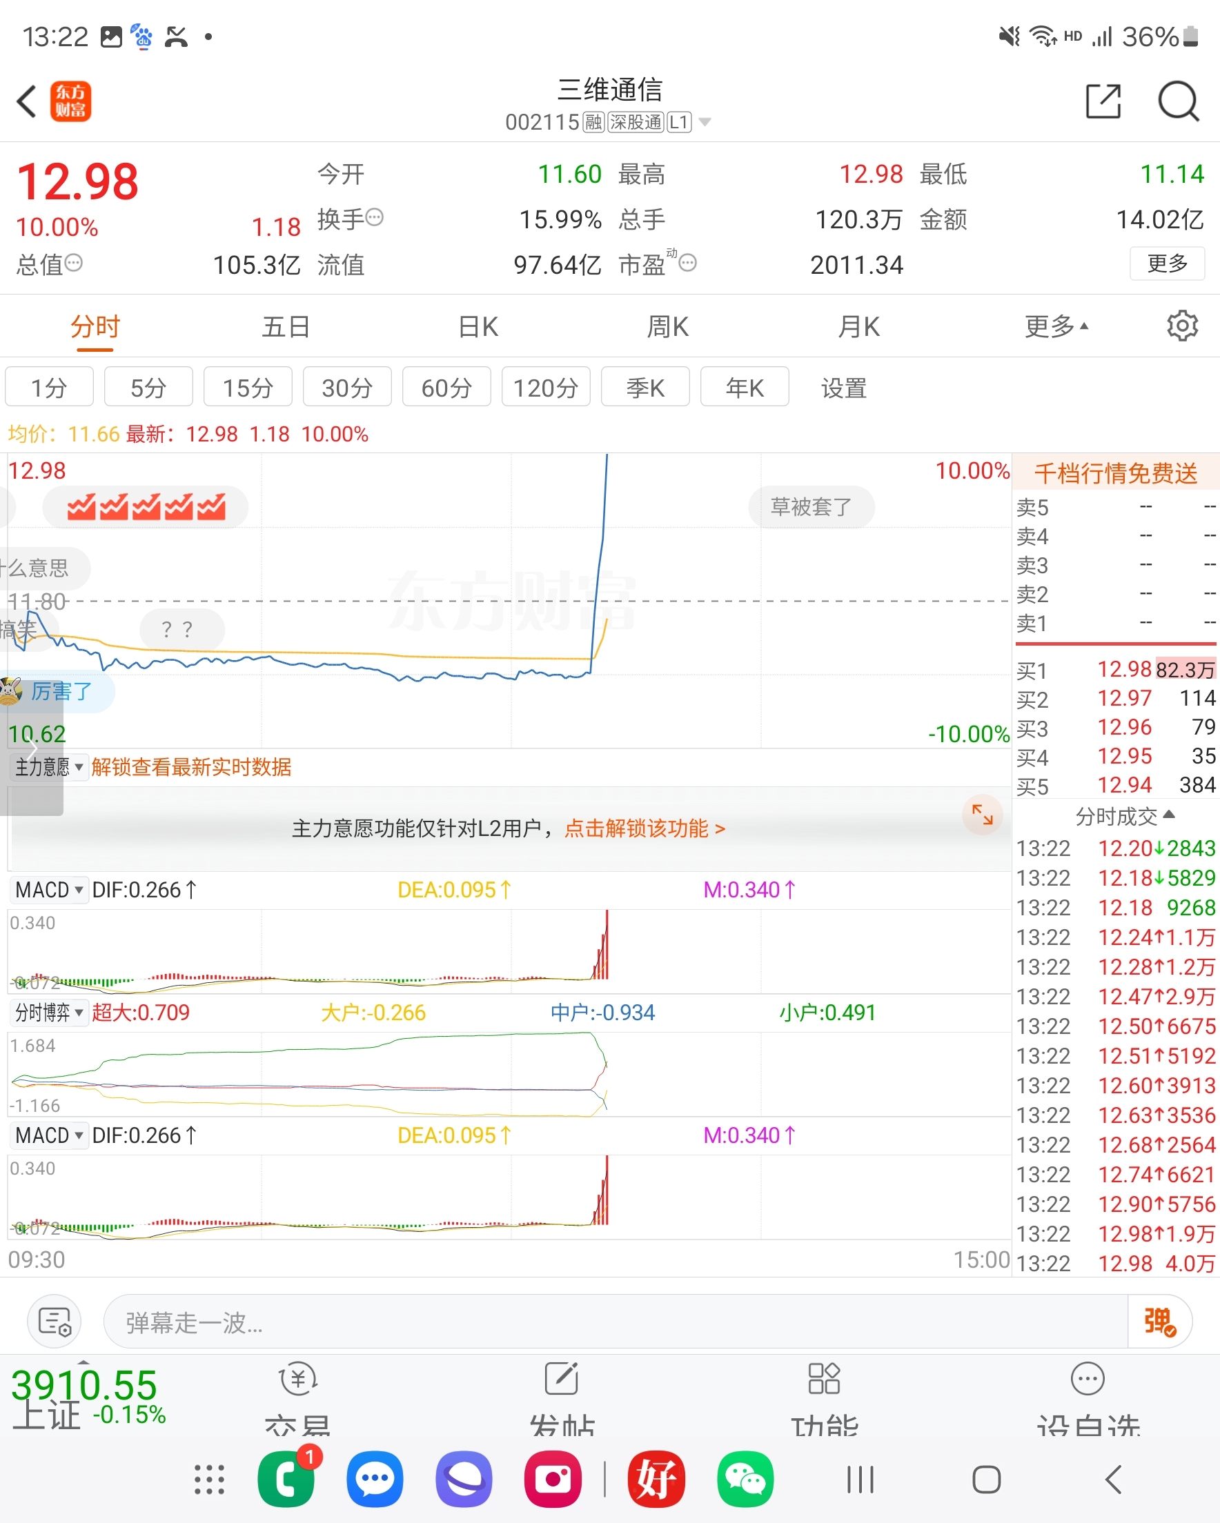
Task: Select the 季K period button
Action: [x=645, y=387]
